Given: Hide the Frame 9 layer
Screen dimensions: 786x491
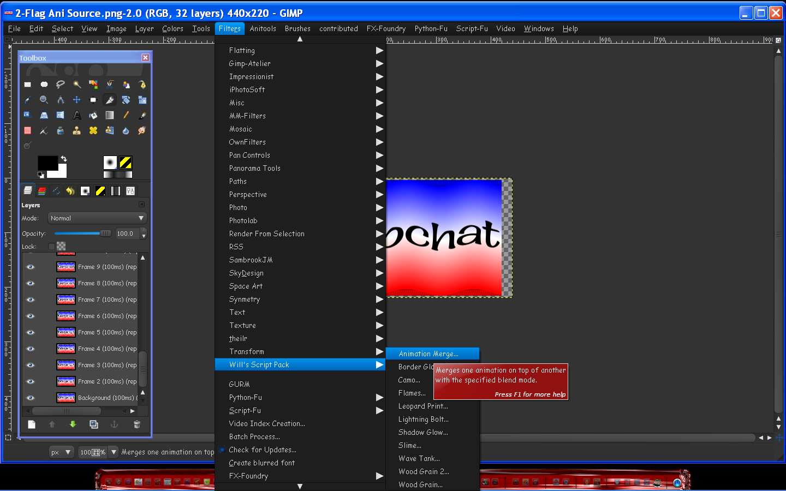Looking at the screenshot, I should tap(31, 267).
